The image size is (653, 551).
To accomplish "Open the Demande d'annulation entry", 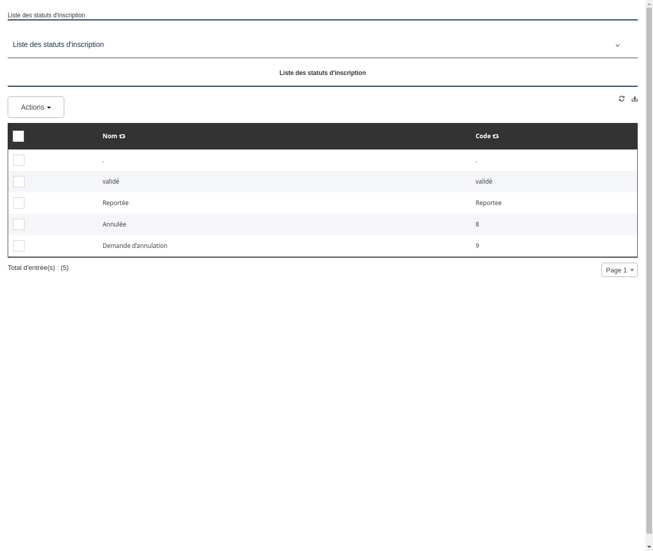I will [x=135, y=245].
